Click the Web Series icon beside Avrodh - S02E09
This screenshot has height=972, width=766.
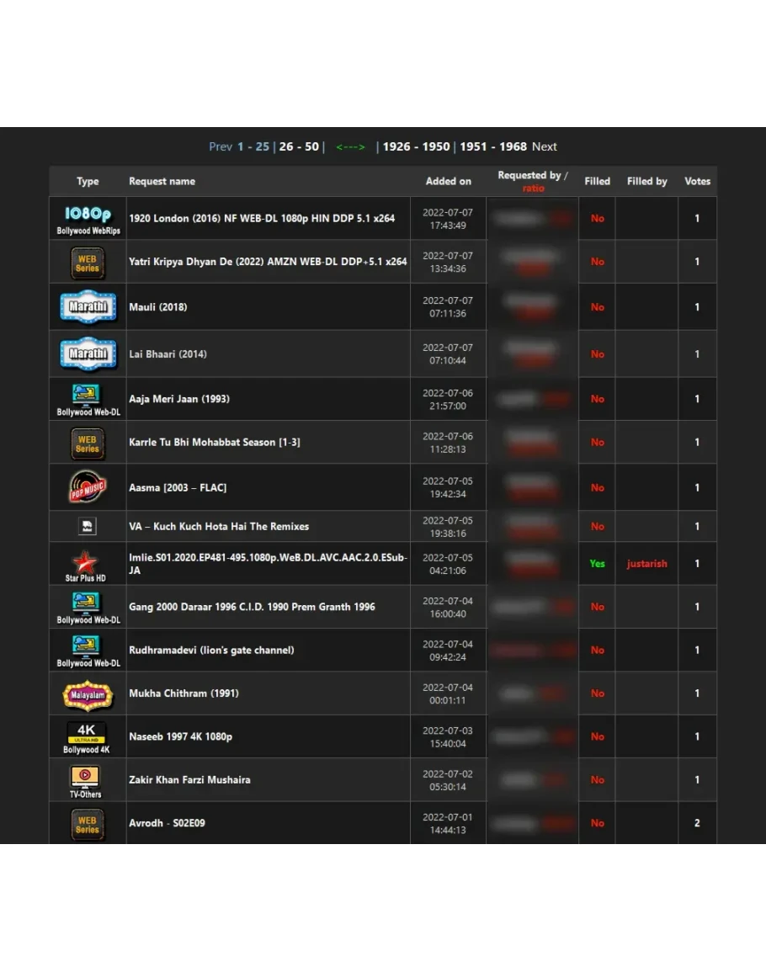click(88, 823)
